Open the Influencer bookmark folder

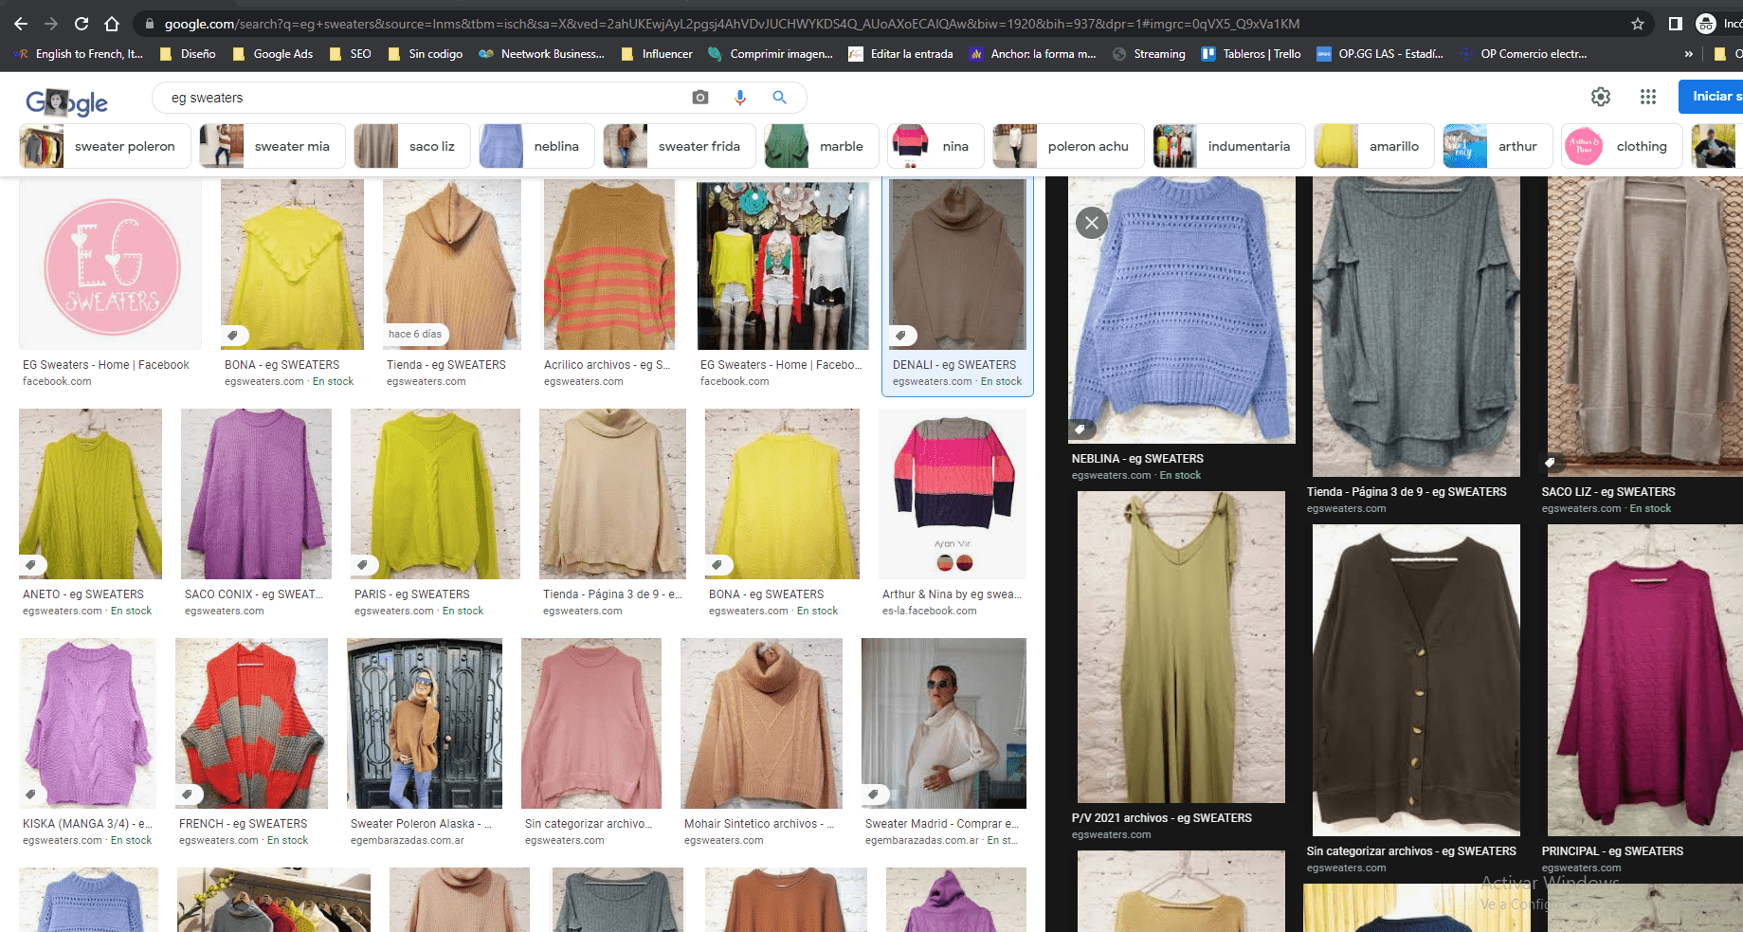[657, 54]
